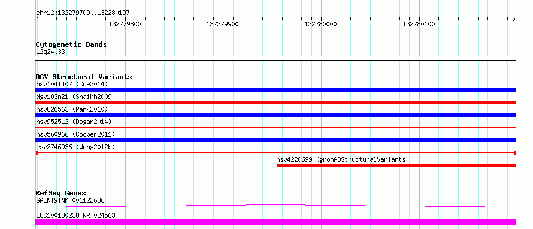Select the 12q24.33 band label

coord(50,52)
